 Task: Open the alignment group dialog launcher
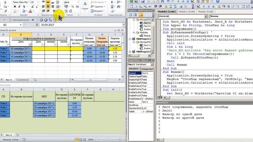(x=61, y=15)
